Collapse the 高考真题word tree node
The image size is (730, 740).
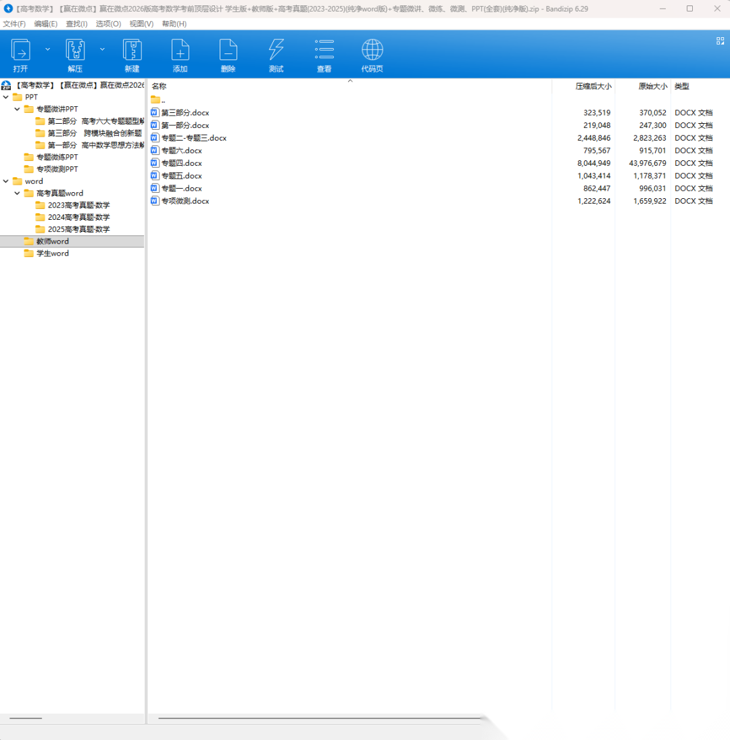click(18, 193)
